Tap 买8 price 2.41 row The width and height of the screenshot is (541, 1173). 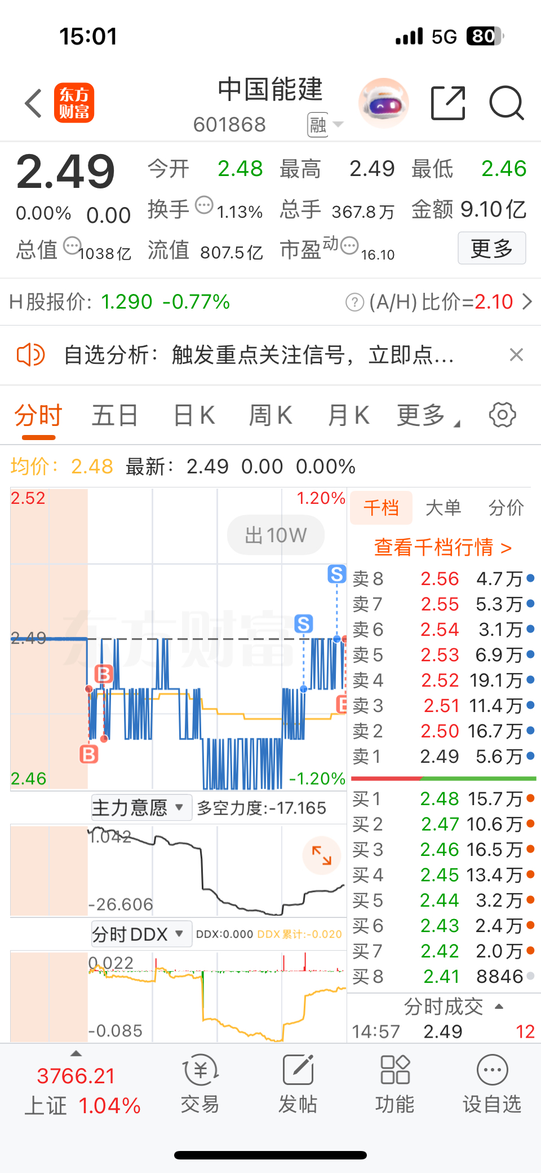click(444, 977)
